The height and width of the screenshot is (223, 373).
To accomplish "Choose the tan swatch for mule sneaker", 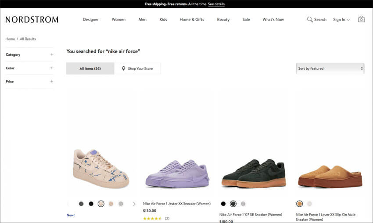I will click(299, 204).
